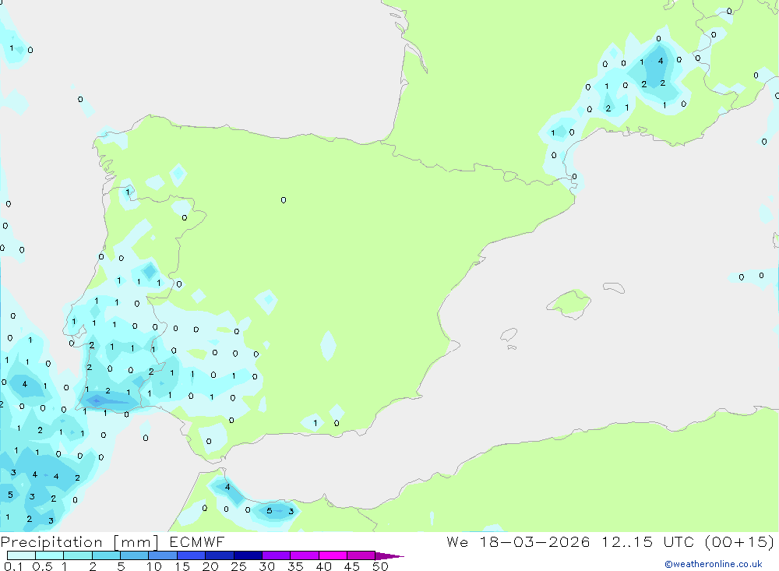779x571 pixels.
Task: Pick the legend swatch between 2 and 5
Action: 107,555
